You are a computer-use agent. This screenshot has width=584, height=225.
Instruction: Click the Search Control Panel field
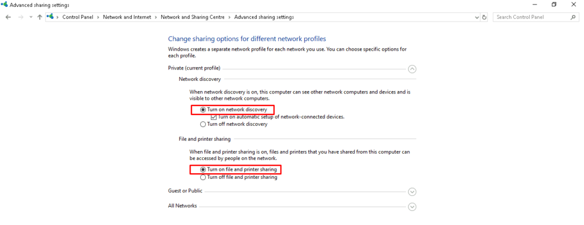tap(532, 17)
